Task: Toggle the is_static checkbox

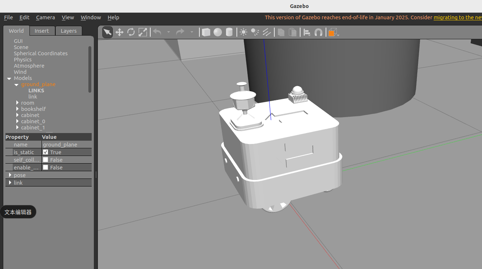Action: [45, 152]
